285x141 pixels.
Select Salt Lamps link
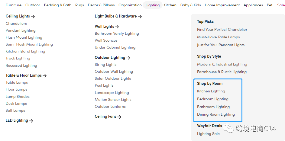tap(15, 111)
